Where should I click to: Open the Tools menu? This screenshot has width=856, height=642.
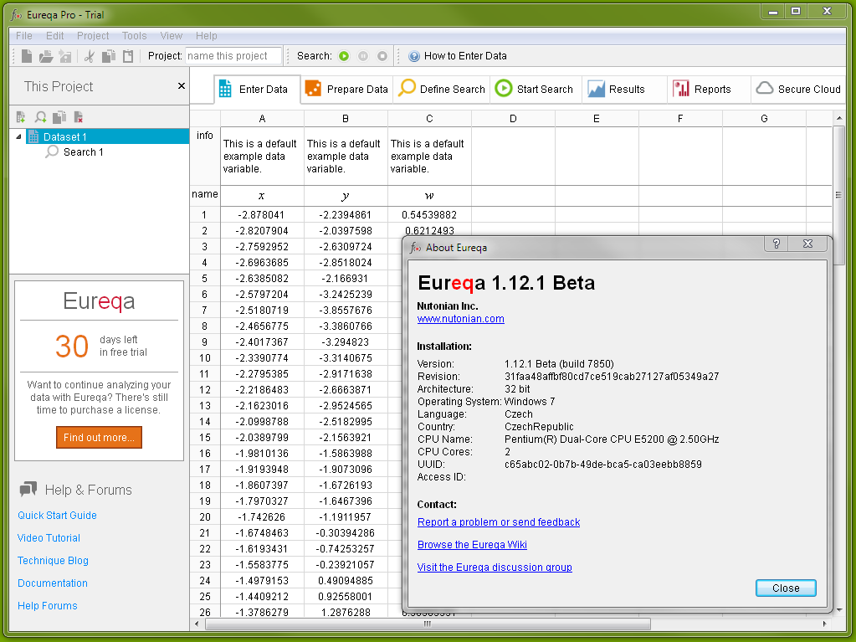pos(134,36)
